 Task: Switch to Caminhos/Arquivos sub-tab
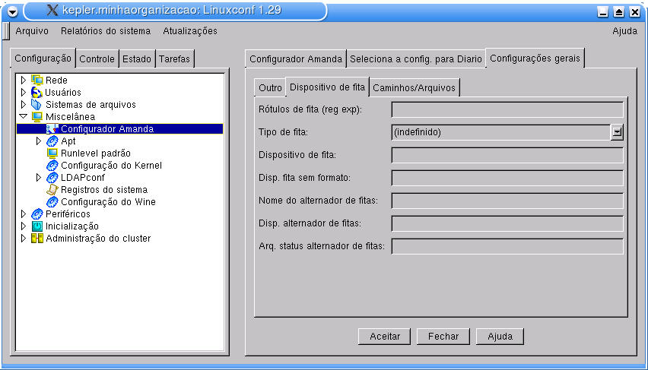click(x=414, y=88)
